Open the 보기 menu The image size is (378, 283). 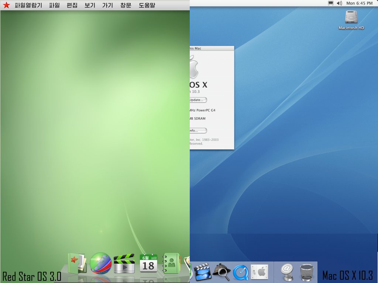[x=90, y=6]
